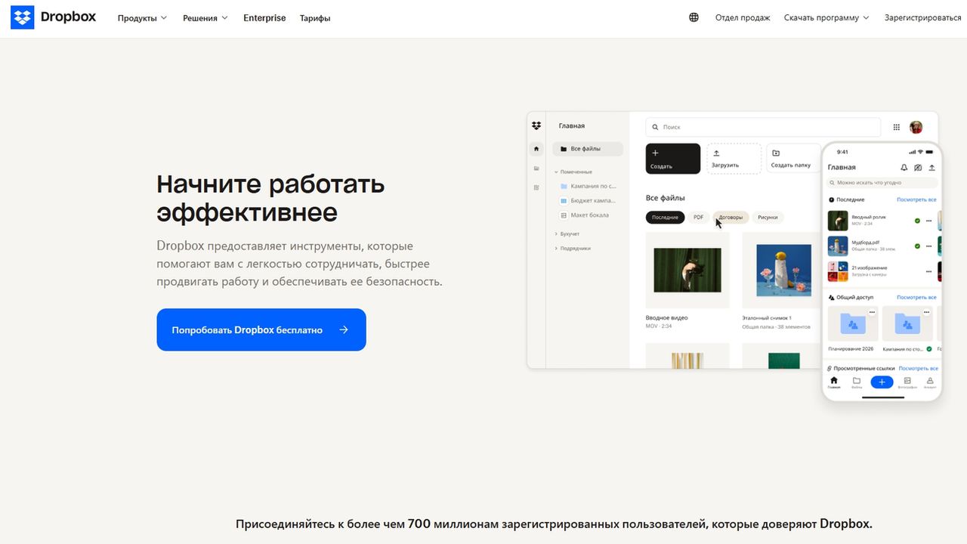Click the Все файлы heading above the filter chips

(665, 198)
